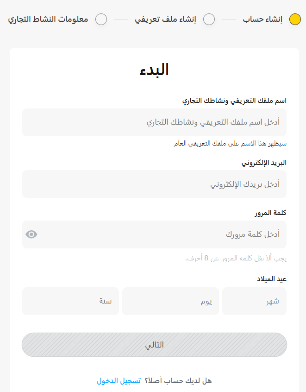
Task: Toggle password visibility eye icon
Action: pos(31,234)
